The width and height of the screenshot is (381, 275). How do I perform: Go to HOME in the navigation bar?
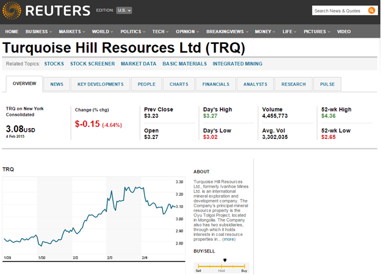coord(12,32)
